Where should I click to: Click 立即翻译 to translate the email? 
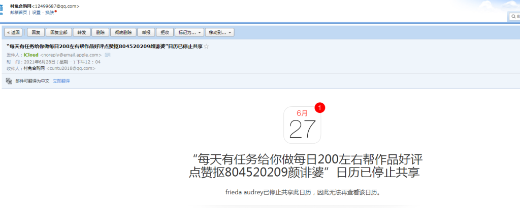(x=61, y=81)
